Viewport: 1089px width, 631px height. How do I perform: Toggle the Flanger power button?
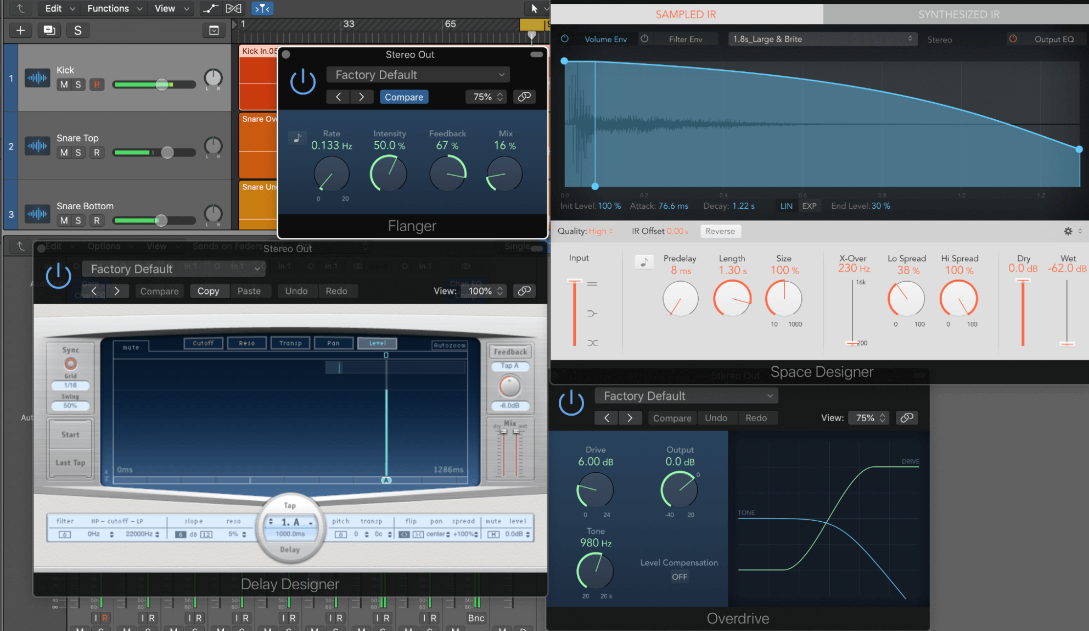(x=302, y=82)
